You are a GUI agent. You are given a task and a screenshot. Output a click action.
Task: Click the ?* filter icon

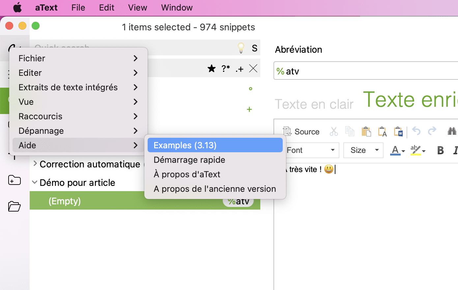pos(226,69)
